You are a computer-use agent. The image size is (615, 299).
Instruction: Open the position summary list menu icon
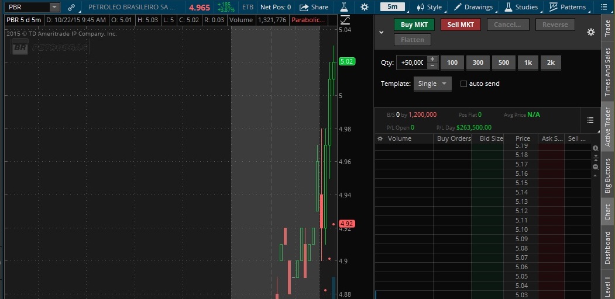[x=590, y=120]
